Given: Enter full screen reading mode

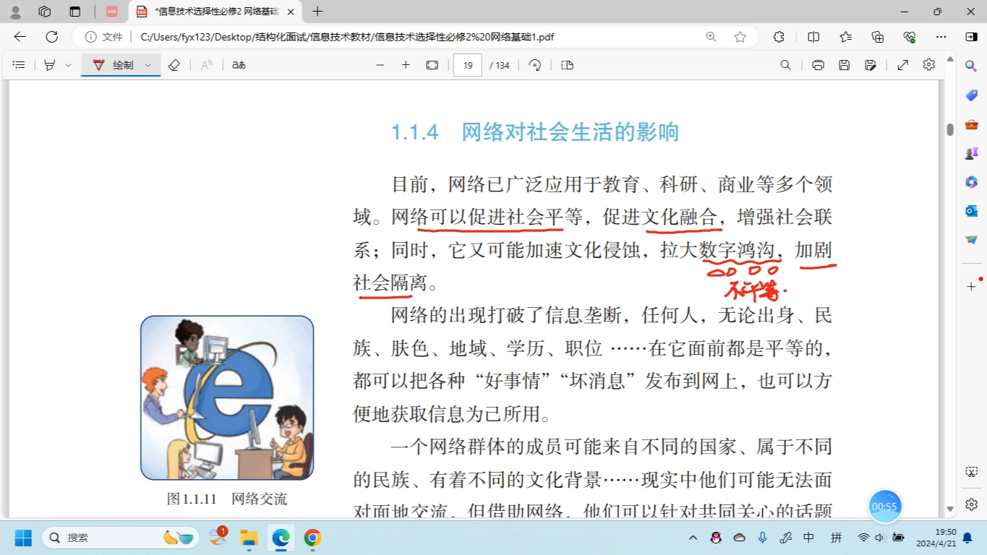Looking at the screenshot, I should 902,64.
